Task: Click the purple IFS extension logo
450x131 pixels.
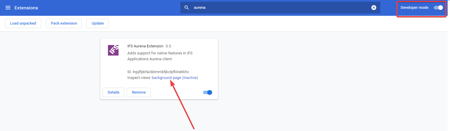Action: pyautogui.click(x=113, y=50)
